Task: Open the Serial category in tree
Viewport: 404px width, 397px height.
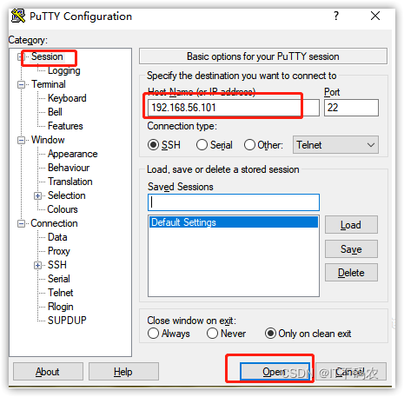Action: pos(59,279)
